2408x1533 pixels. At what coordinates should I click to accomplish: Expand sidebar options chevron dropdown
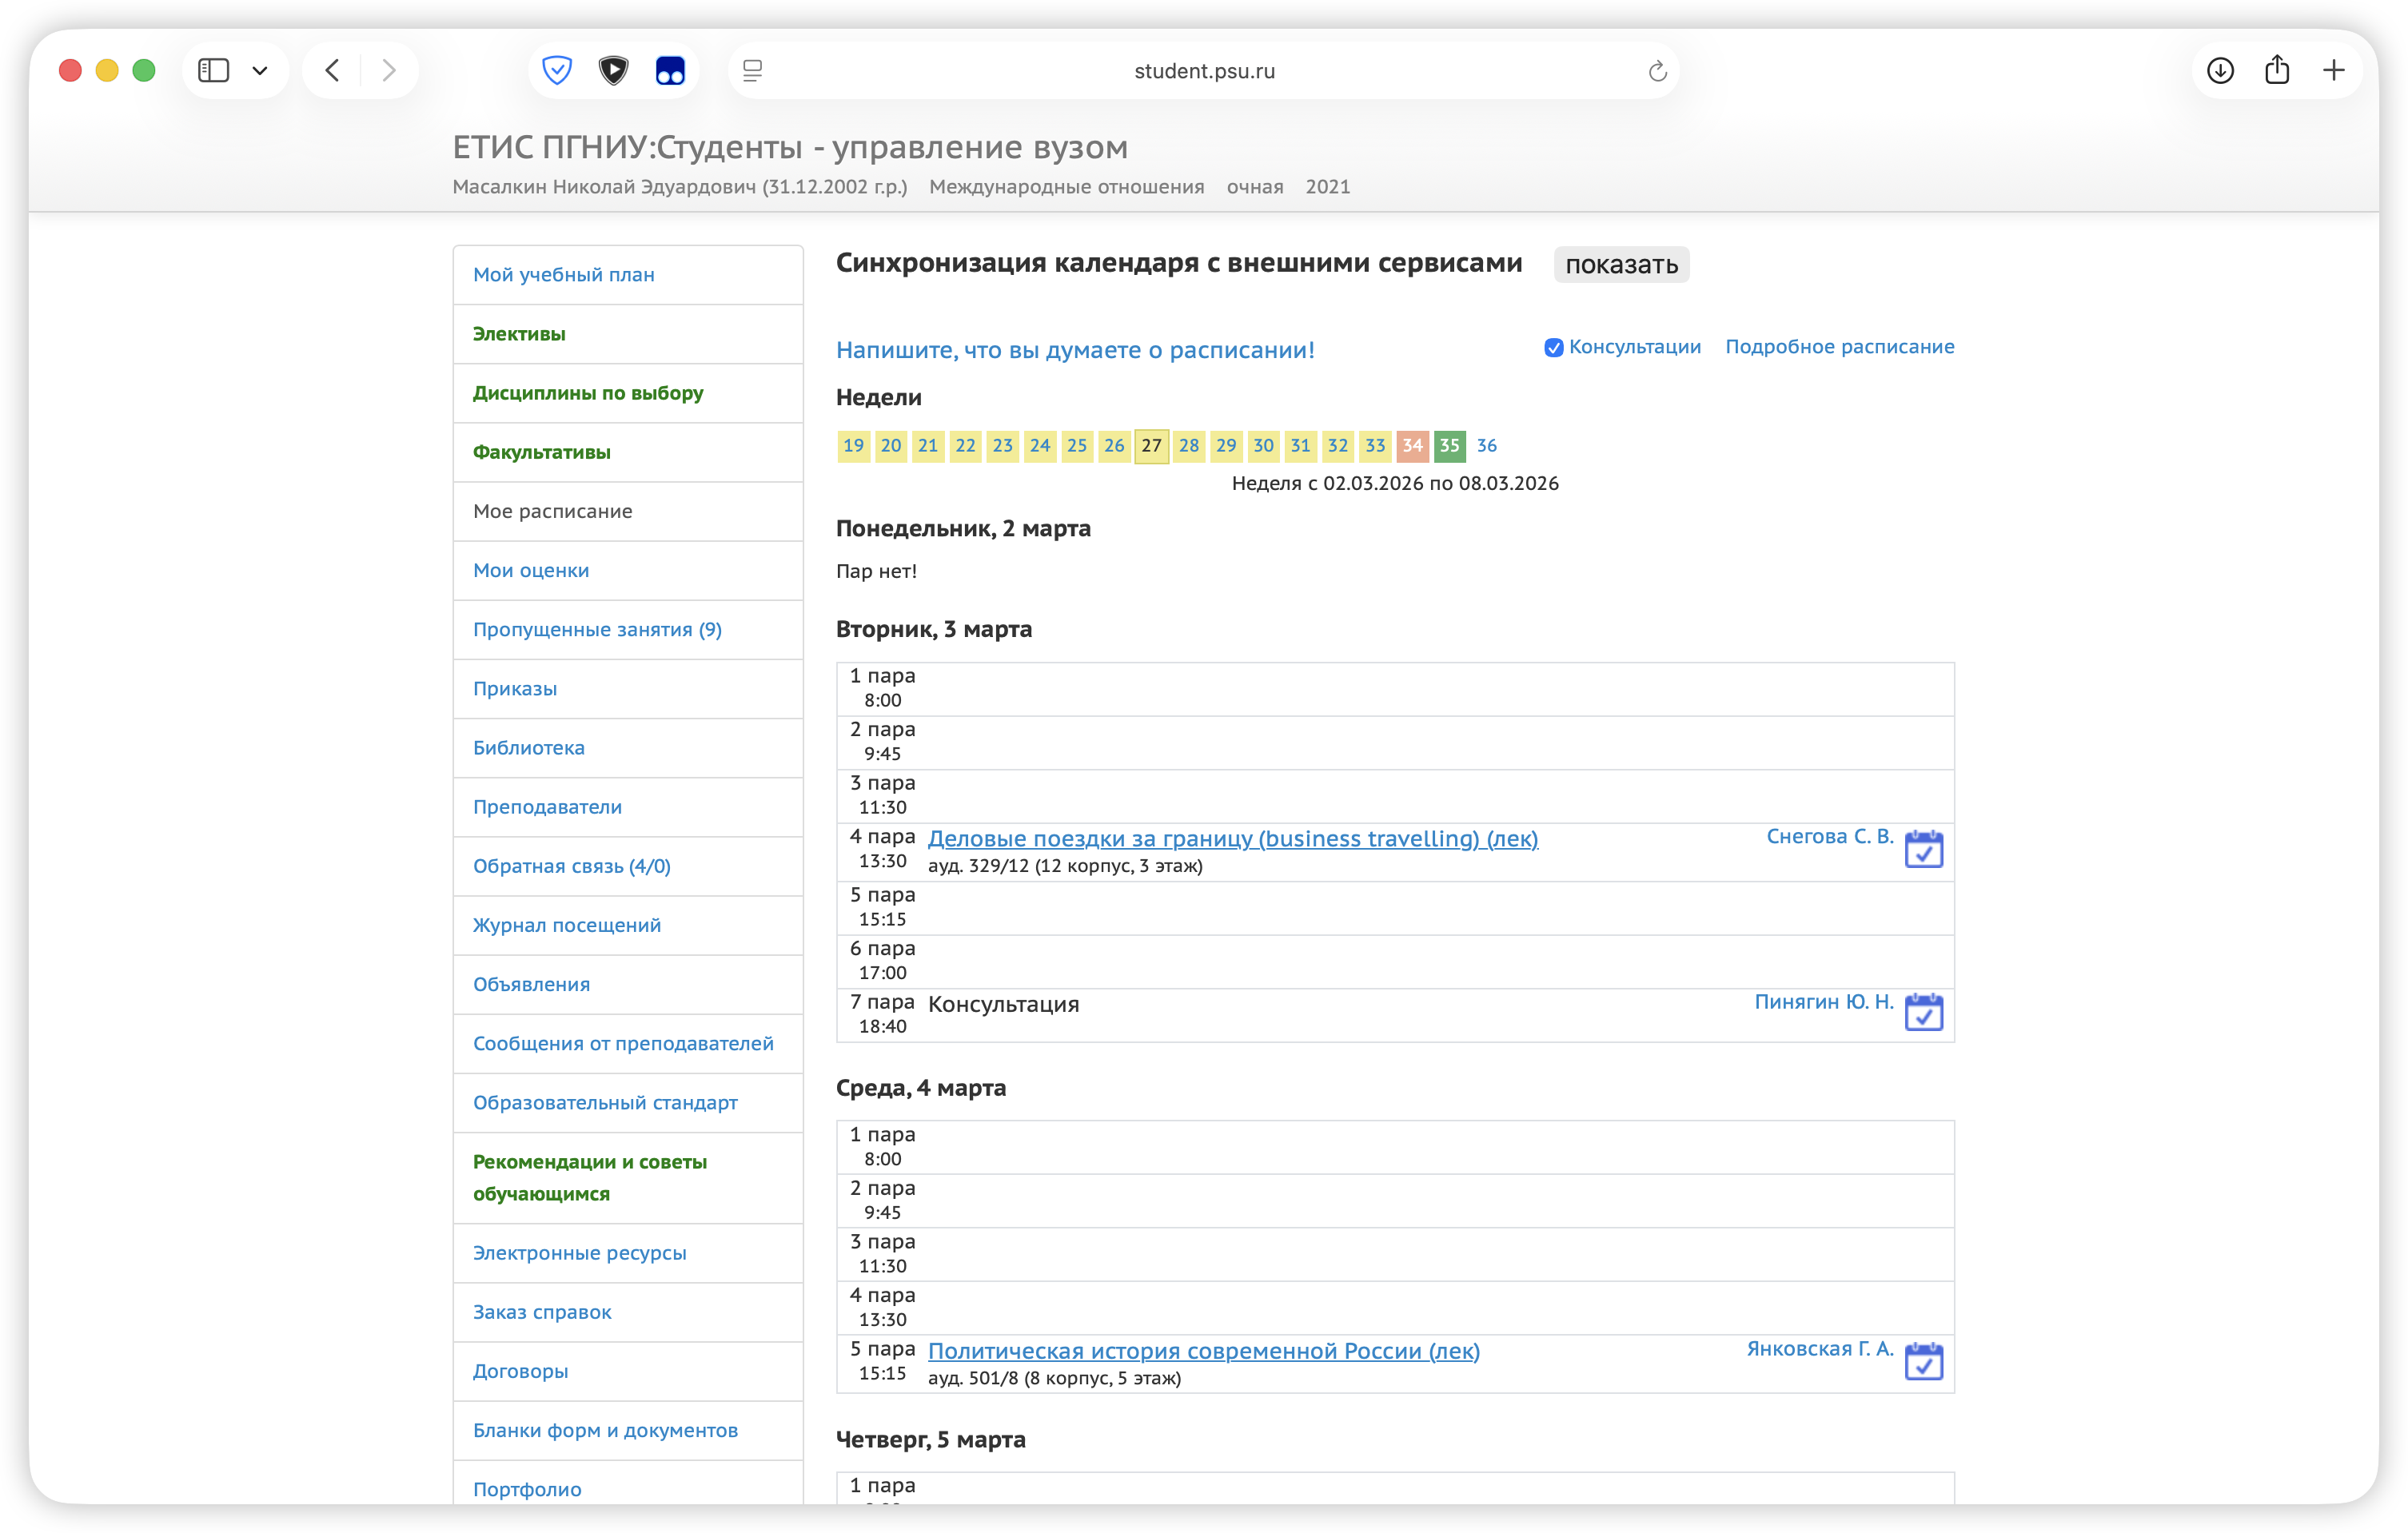[260, 70]
